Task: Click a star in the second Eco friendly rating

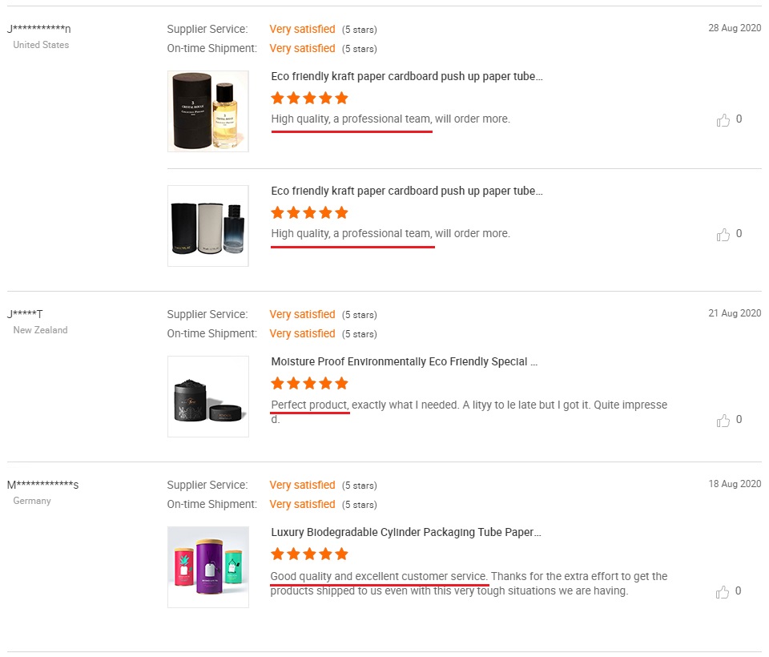Action: click(309, 212)
